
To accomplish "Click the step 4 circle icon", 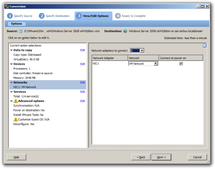I will 118,16.
